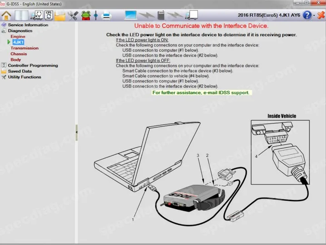Open the Transmission diagnostics entry
This screenshot has width=326, height=245.
25,48
